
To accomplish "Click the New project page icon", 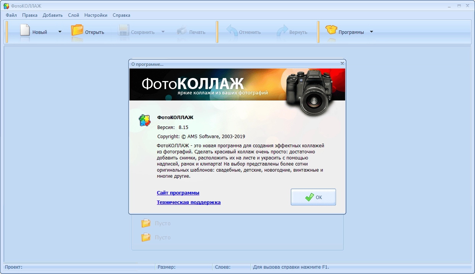I will click(25, 30).
